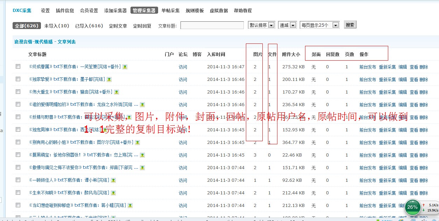Switch to 会员设置 tab
The image size is (439, 221).
point(89,11)
